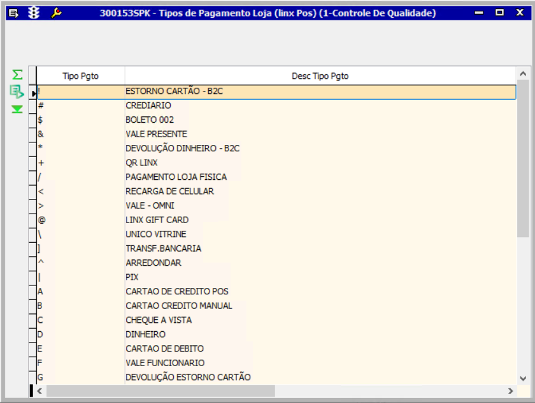Select the QR LINX row
535x403 pixels.
[x=276, y=163]
